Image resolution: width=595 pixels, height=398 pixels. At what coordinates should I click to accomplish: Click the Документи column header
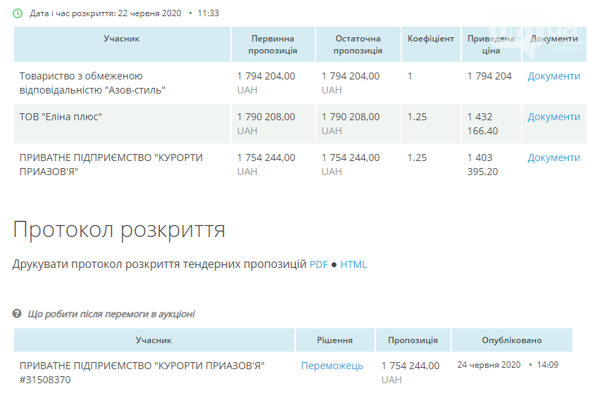point(554,44)
